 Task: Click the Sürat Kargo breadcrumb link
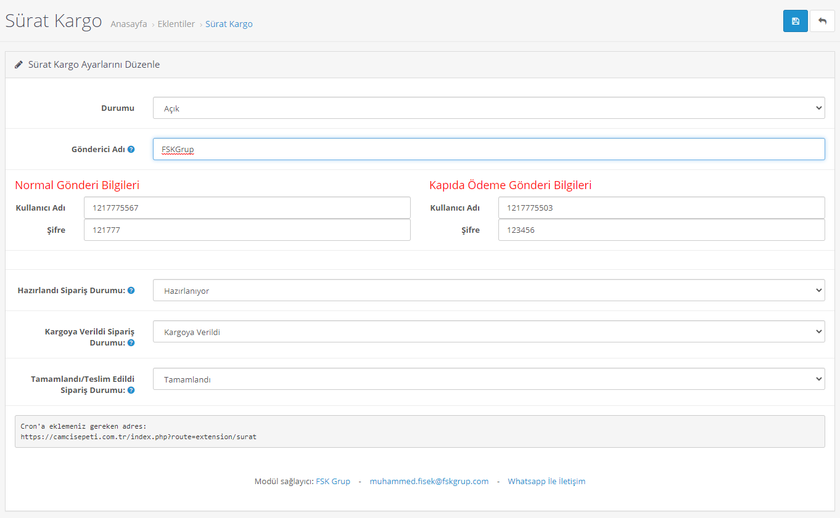pos(229,24)
